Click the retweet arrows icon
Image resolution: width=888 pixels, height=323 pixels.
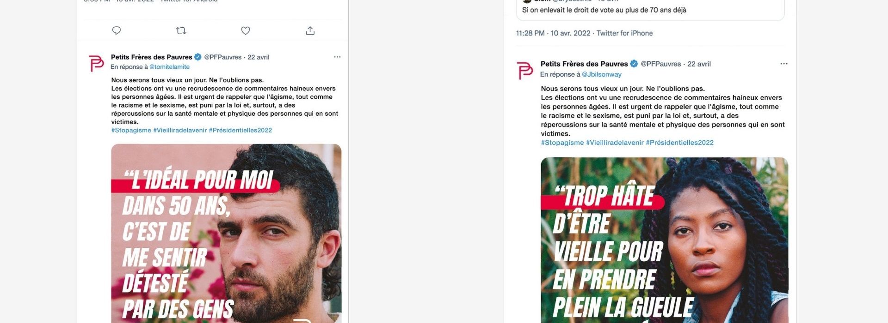click(x=181, y=30)
